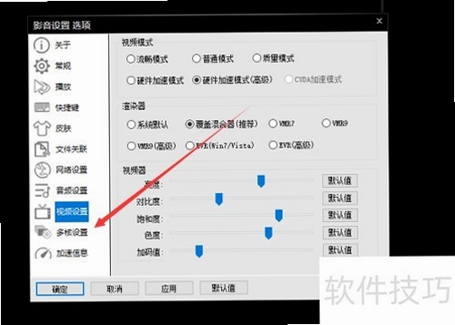Screen dimensions: 455x325
Task: Select 文件关联 in the sidebar
Action: click(x=71, y=149)
